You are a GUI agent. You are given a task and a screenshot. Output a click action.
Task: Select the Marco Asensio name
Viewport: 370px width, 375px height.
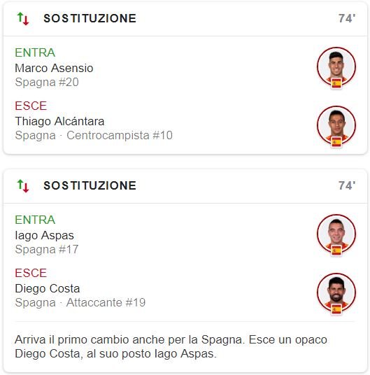tap(54, 68)
